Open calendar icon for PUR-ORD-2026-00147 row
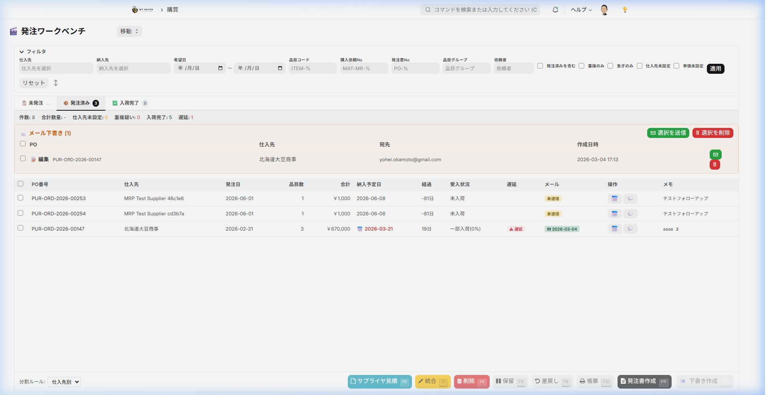 pos(614,229)
